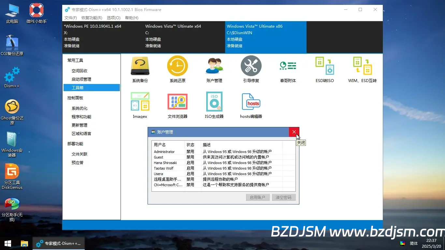Launch the 引导修复 tool
The image size is (445, 250).
point(251,69)
